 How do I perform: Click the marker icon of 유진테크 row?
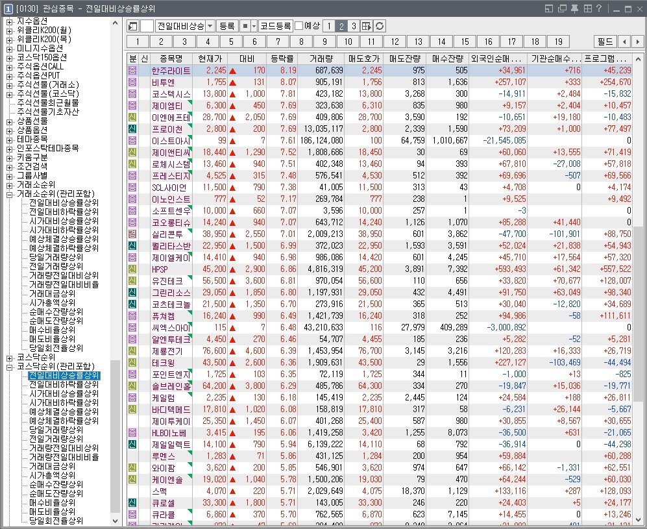pyautogui.click(x=132, y=280)
